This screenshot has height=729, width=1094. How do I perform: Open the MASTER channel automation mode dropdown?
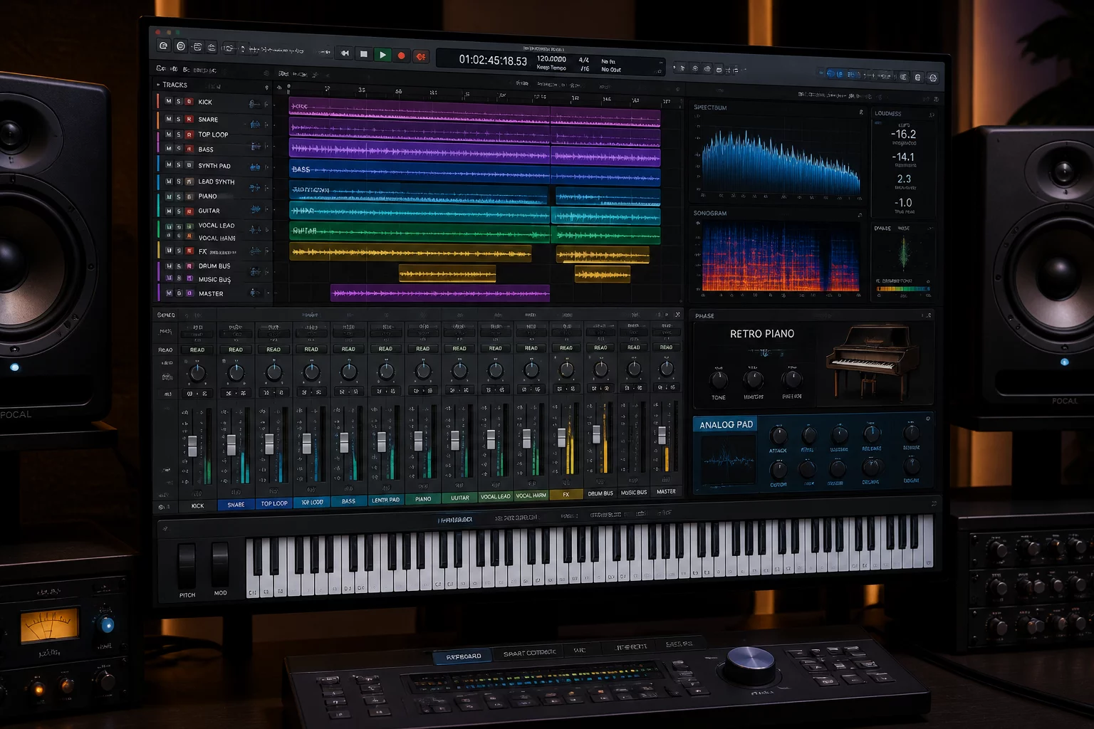[x=666, y=347]
